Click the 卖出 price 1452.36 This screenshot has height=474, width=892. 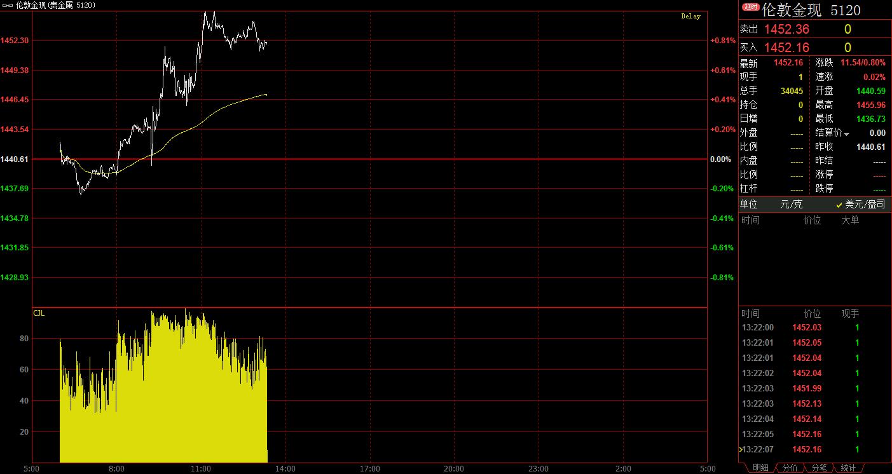coord(786,29)
